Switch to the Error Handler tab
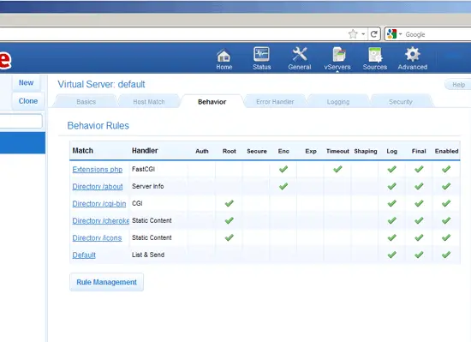Screen dimensions: 471x342 pos(275,102)
